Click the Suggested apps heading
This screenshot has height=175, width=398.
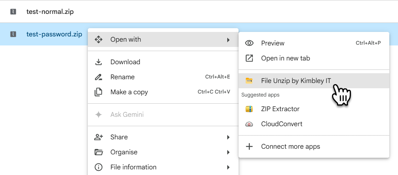point(260,95)
